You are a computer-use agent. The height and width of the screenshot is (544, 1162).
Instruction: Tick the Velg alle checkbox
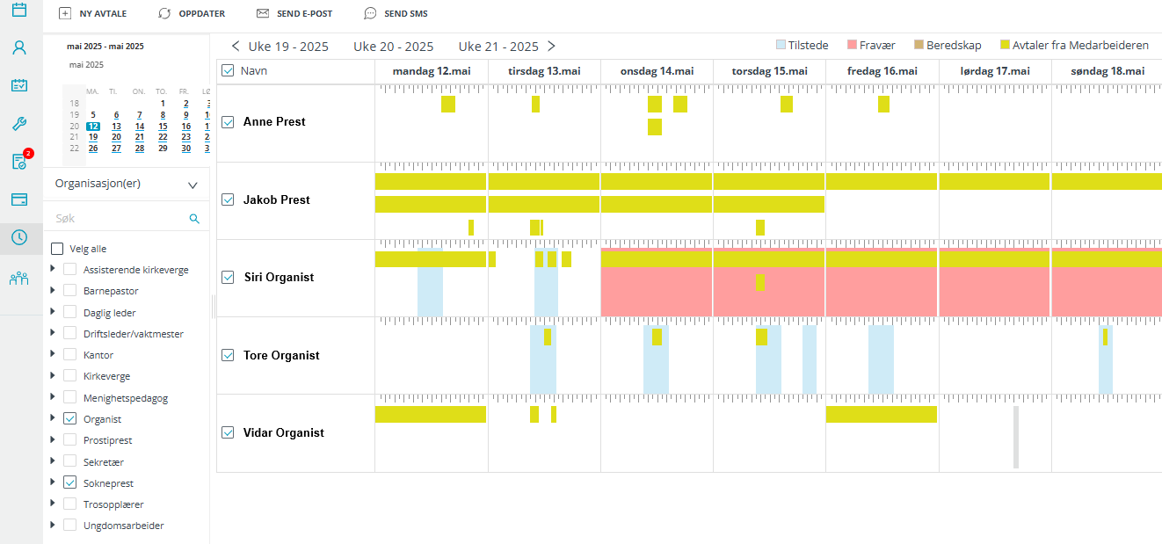(x=57, y=249)
